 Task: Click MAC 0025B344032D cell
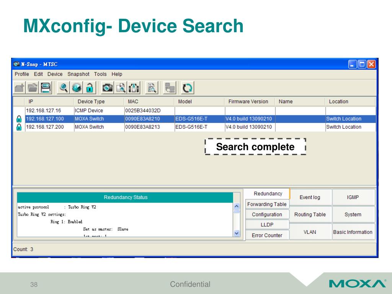[x=150, y=111]
